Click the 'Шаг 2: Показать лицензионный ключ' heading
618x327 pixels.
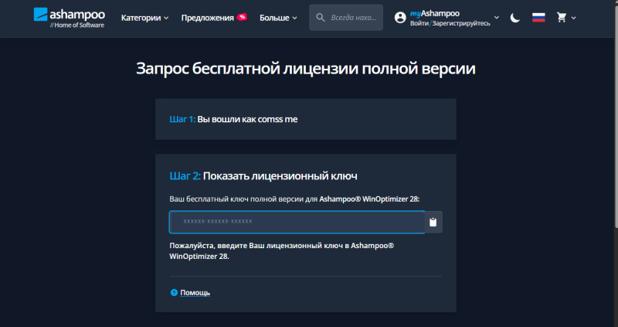click(263, 176)
